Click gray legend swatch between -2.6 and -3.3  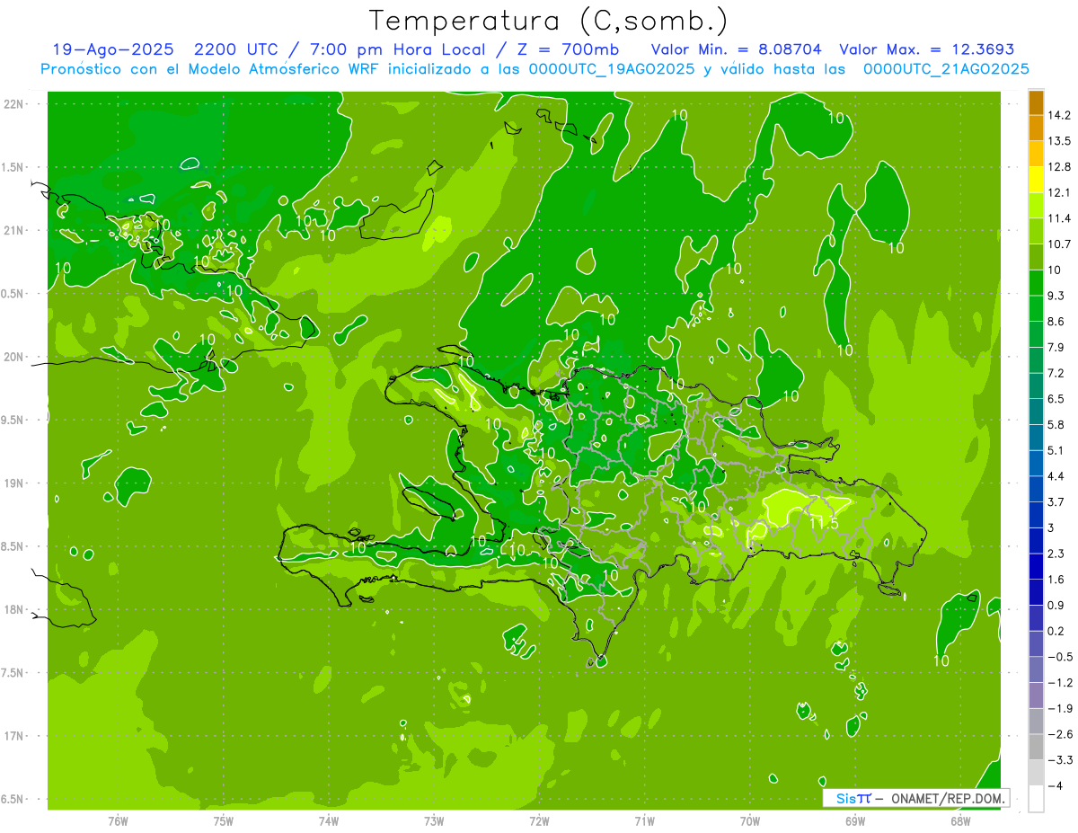coord(1036,748)
